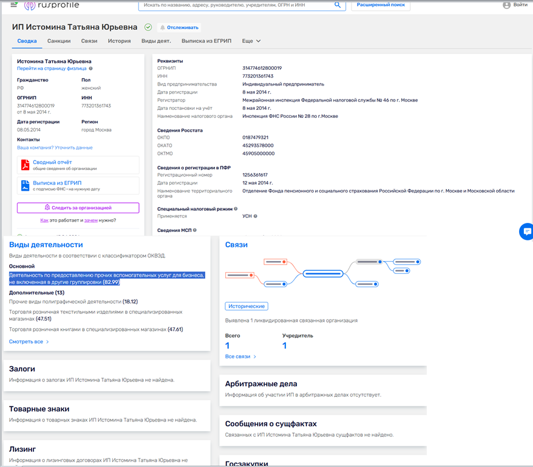Image resolution: width=533 pixels, height=467 pixels.
Task: Open the Санкции tab
Action: 59,41
